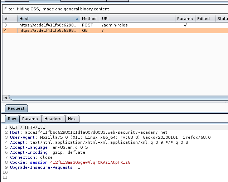
Task: Sort history by the Host column header
Action: click(49, 19)
